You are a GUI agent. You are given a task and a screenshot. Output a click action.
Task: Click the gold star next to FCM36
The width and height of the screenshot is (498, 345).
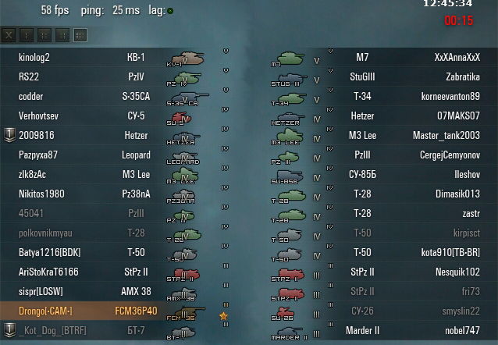coord(223,316)
